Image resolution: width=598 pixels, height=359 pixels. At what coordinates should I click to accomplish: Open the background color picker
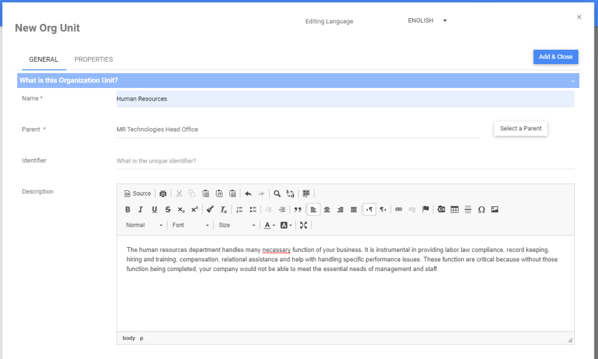point(286,225)
